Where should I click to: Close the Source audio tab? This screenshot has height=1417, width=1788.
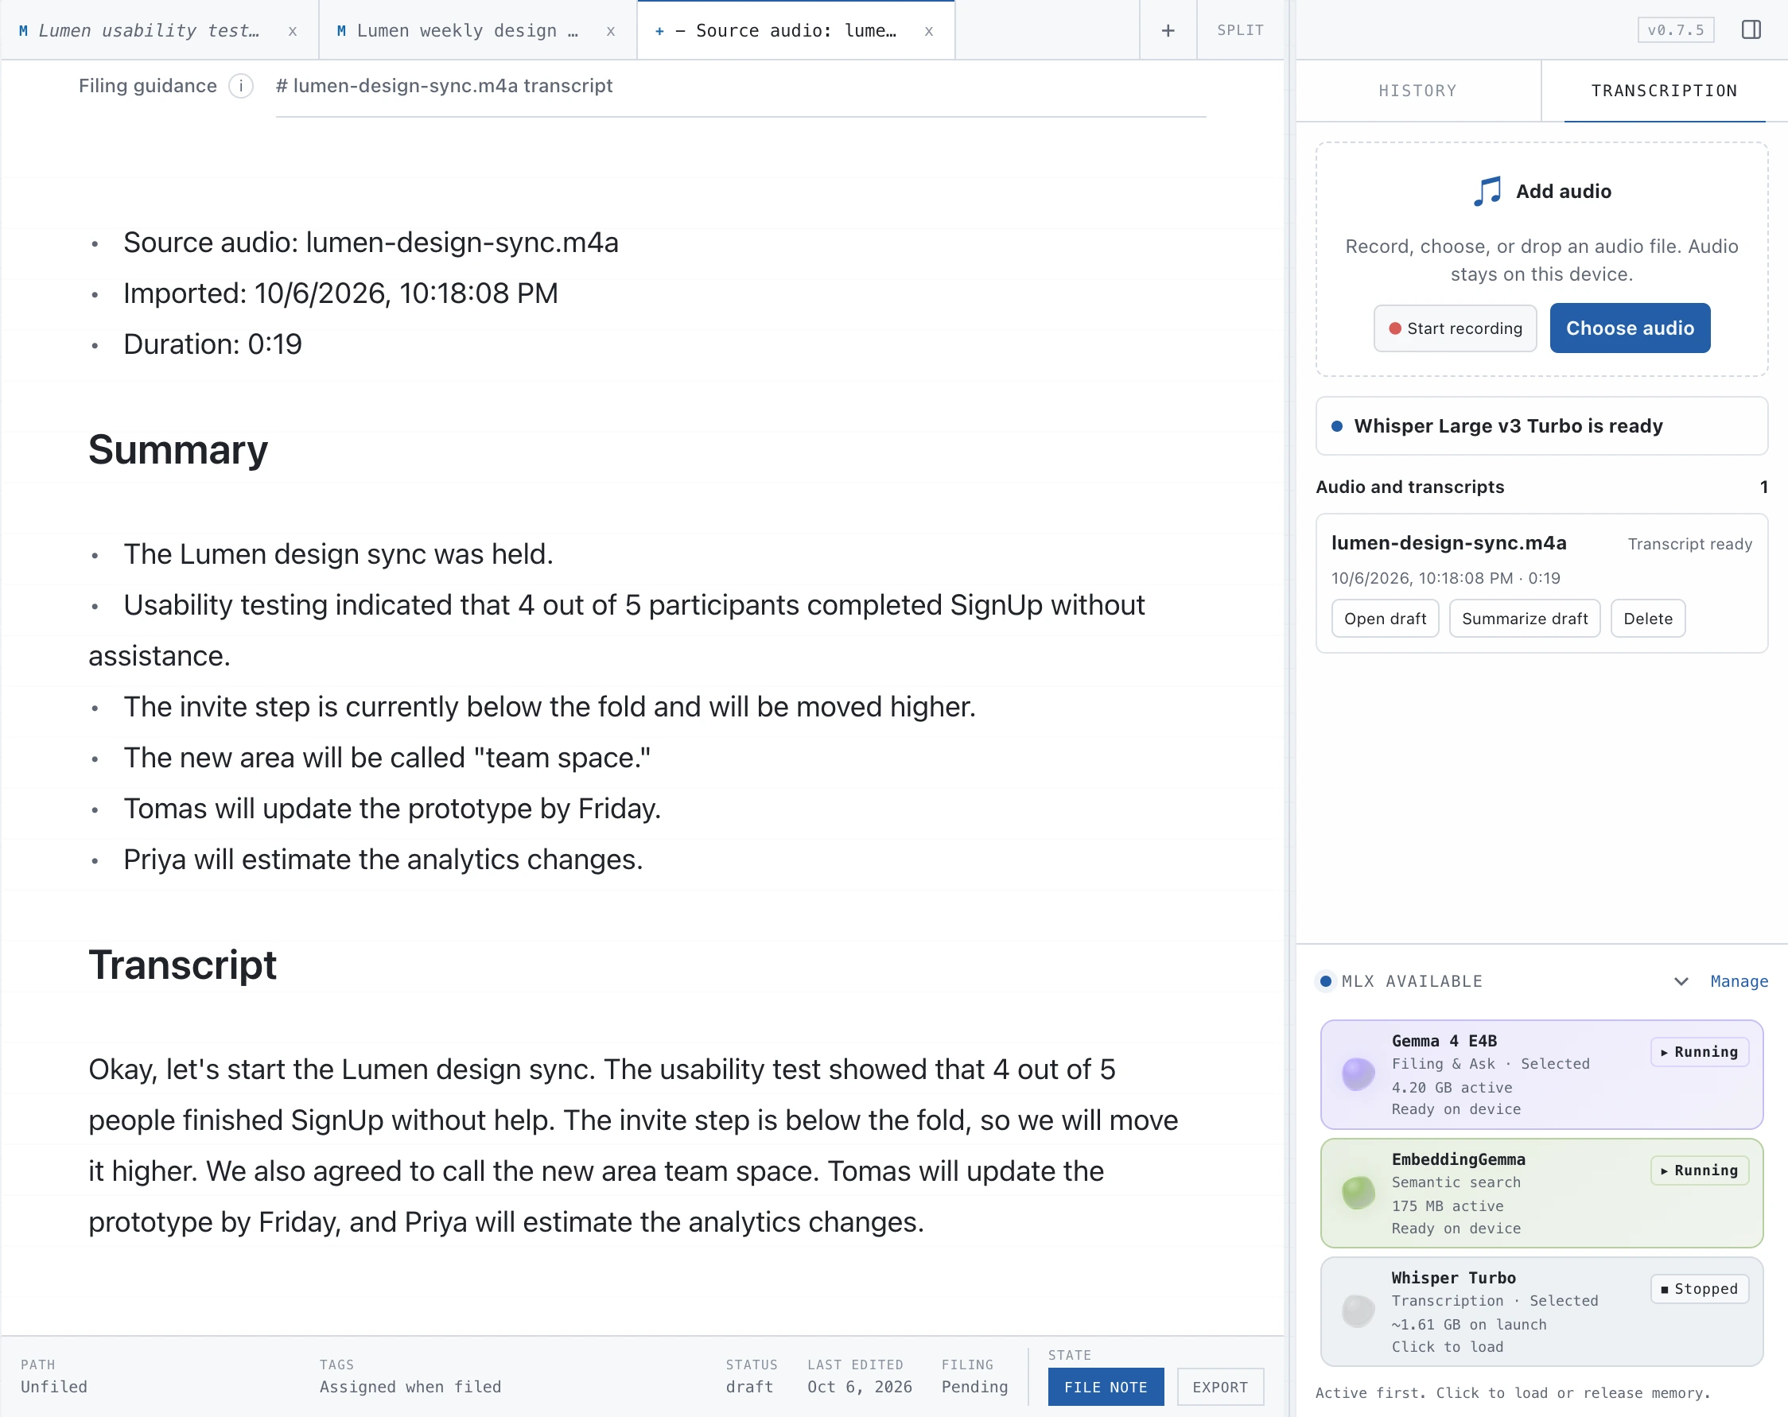point(929,31)
